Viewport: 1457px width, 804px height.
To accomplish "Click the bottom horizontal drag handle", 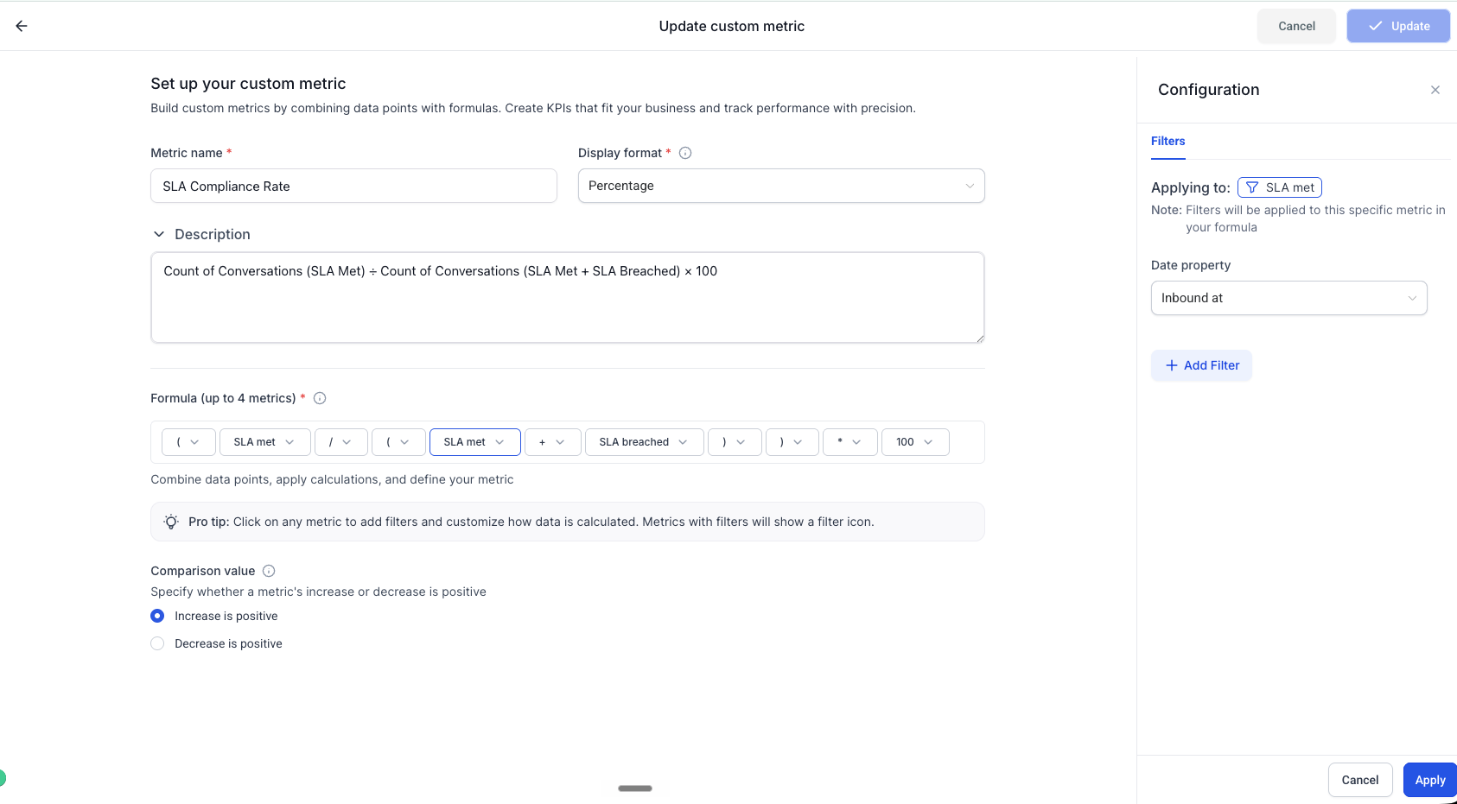I will [x=635, y=788].
